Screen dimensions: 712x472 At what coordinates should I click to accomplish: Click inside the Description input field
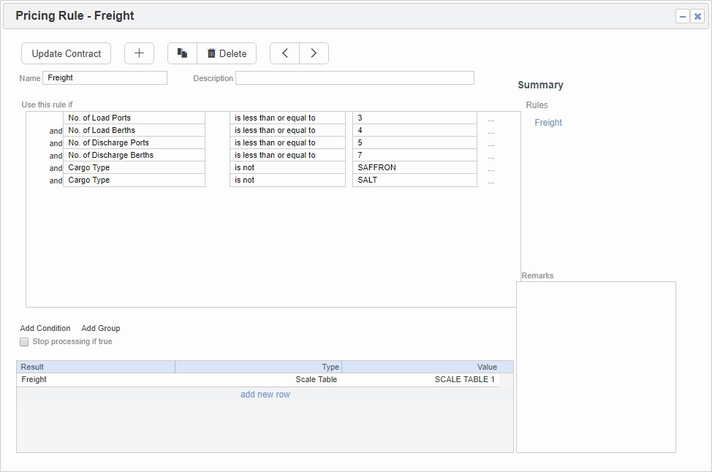pos(354,77)
